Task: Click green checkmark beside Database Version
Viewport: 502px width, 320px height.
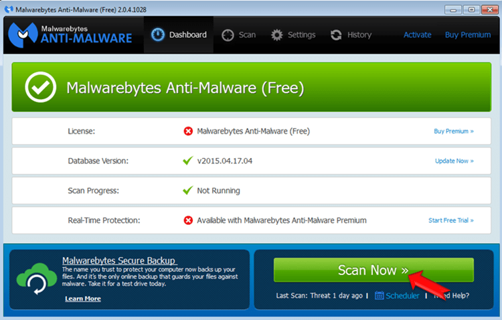Action: pyautogui.click(x=188, y=160)
